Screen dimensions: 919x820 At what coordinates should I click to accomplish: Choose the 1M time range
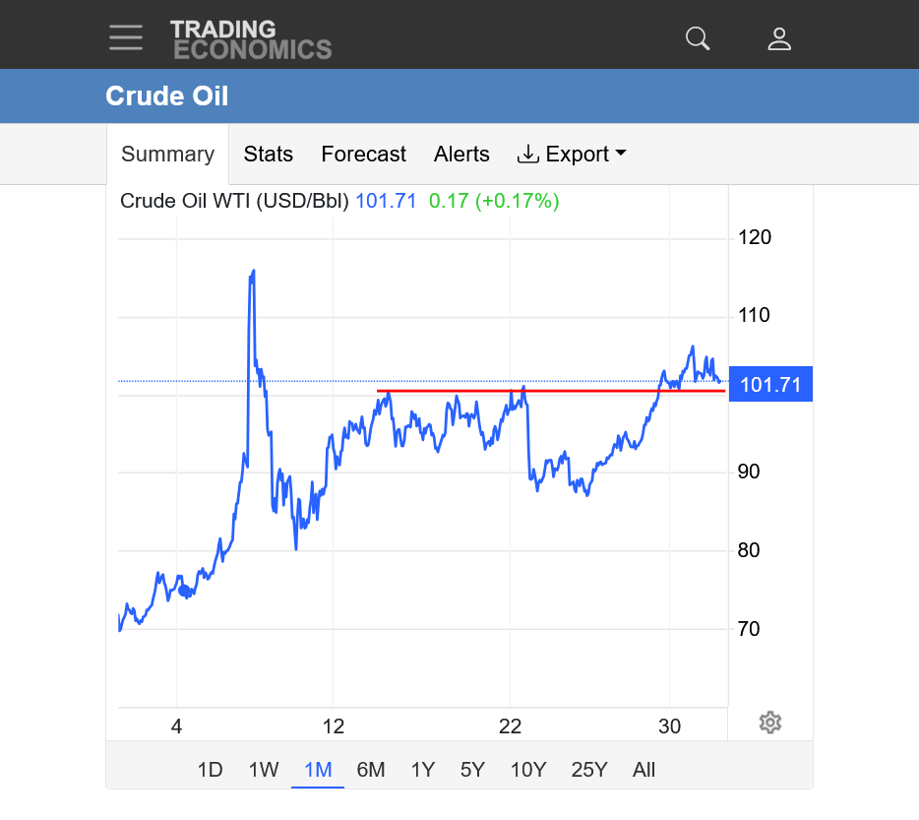(318, 770)
